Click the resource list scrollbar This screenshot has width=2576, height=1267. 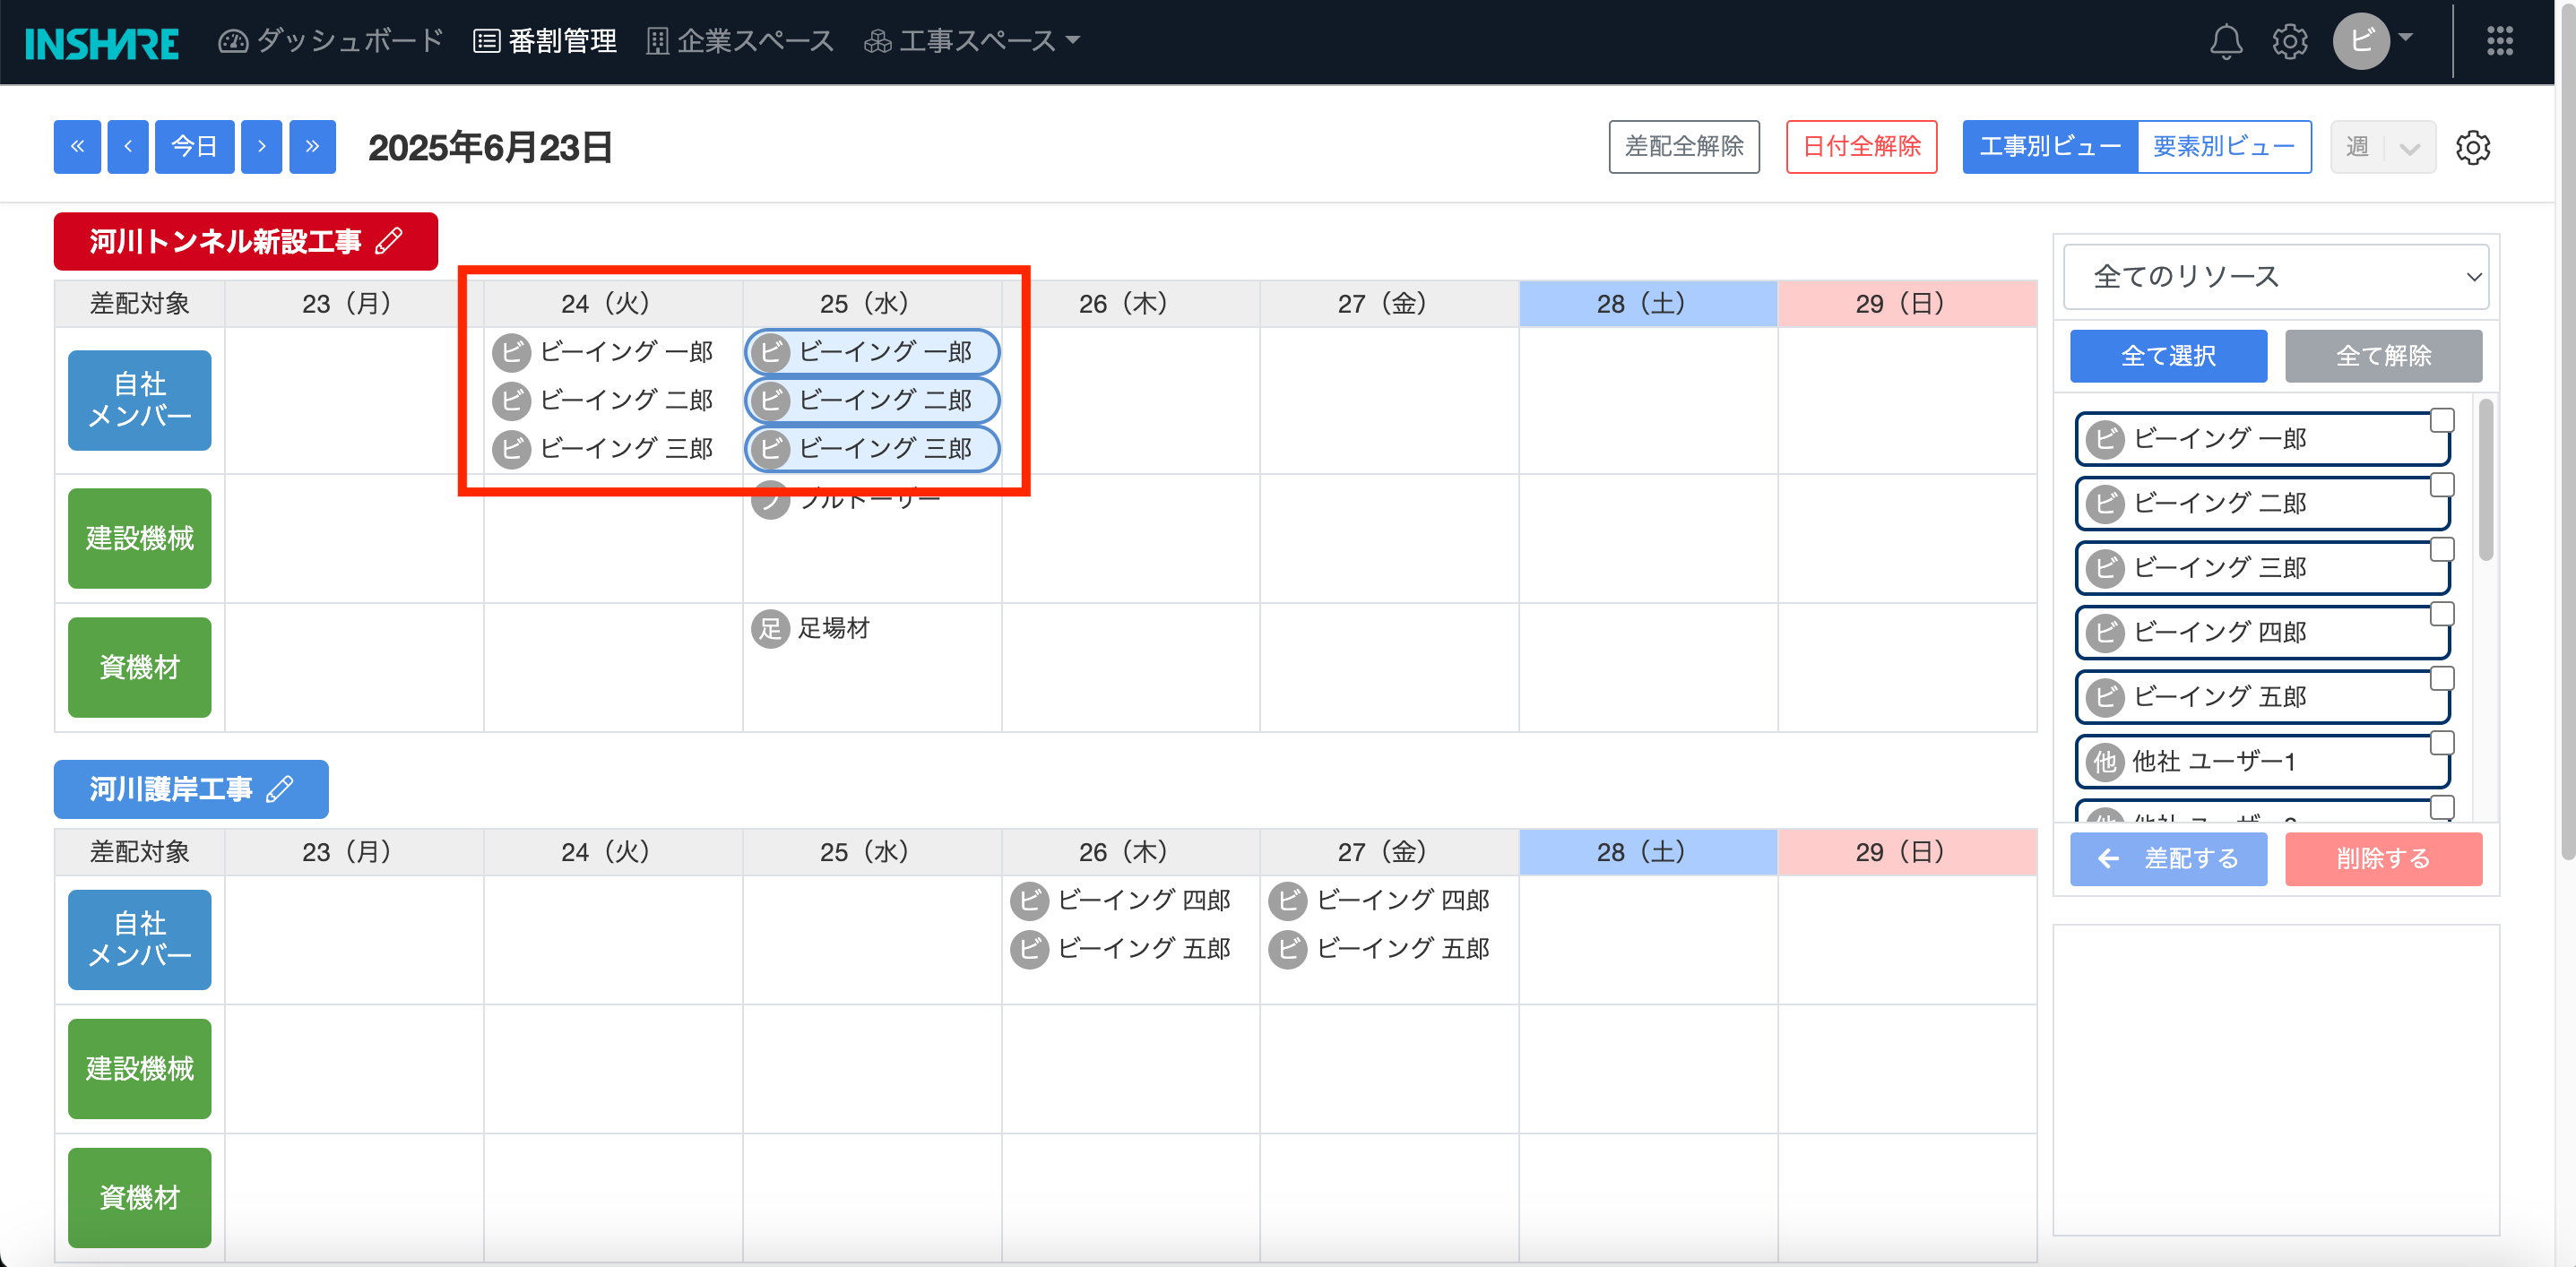[2485, 480]
